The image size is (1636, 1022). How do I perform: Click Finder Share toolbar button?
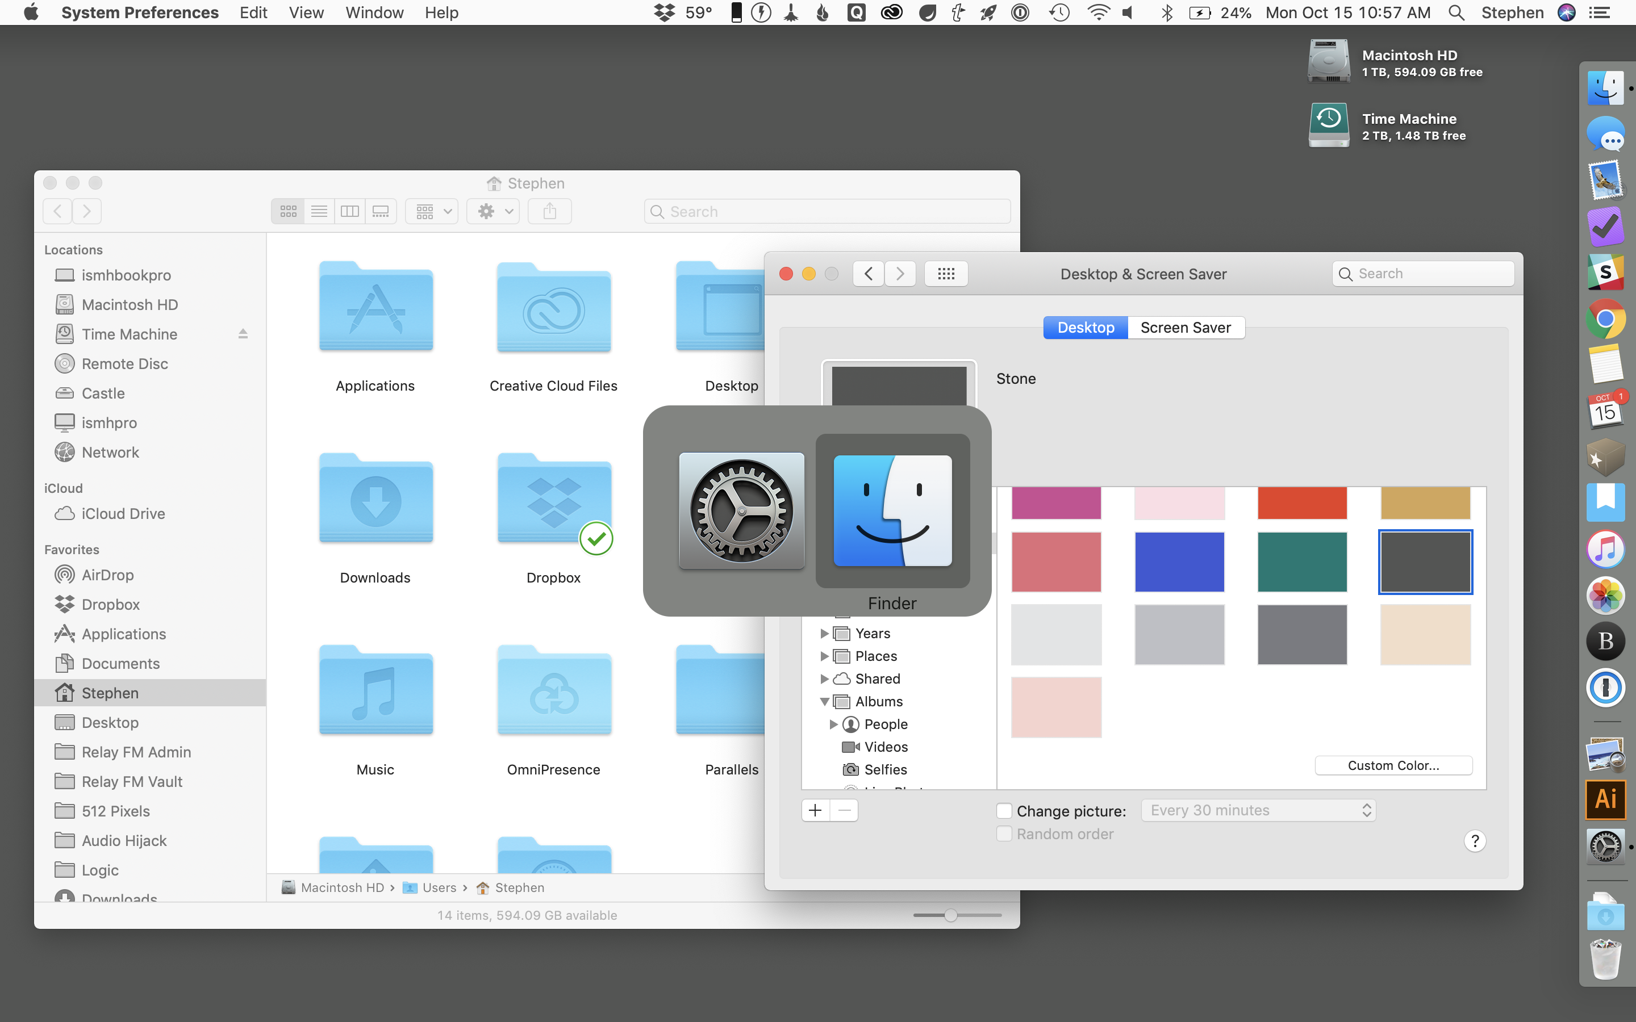tap(550, 212)
